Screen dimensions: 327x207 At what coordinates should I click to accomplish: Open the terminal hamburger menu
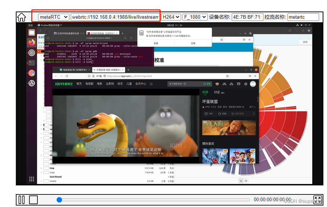[x=132, y=38]
